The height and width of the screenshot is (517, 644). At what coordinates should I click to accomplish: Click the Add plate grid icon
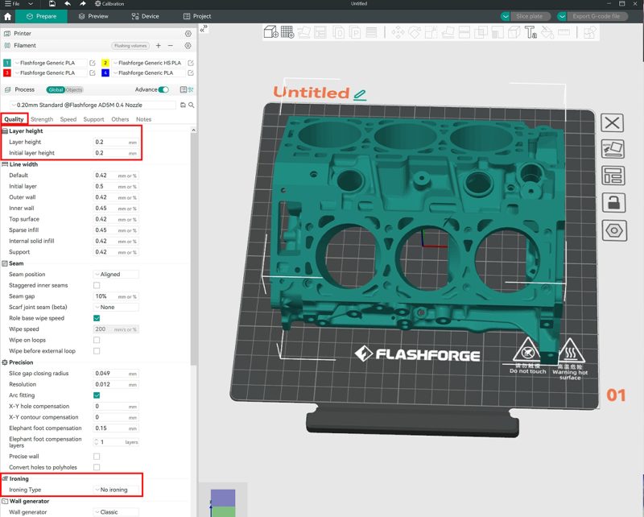pos(287,32)
